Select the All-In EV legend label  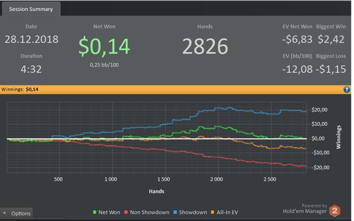(228, 212)
